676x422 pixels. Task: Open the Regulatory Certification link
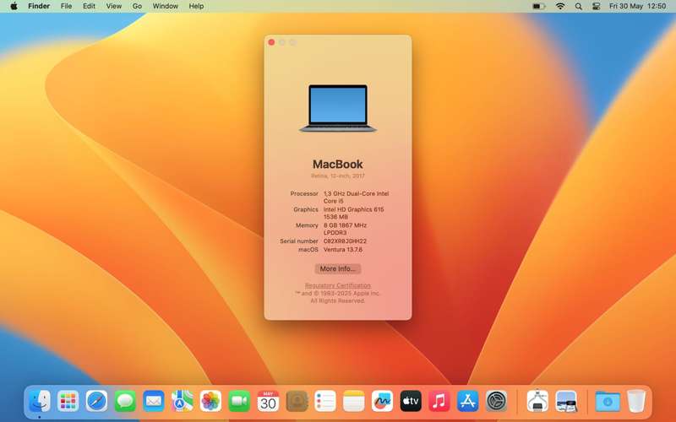pyautogui.click(x=337, y=285)
